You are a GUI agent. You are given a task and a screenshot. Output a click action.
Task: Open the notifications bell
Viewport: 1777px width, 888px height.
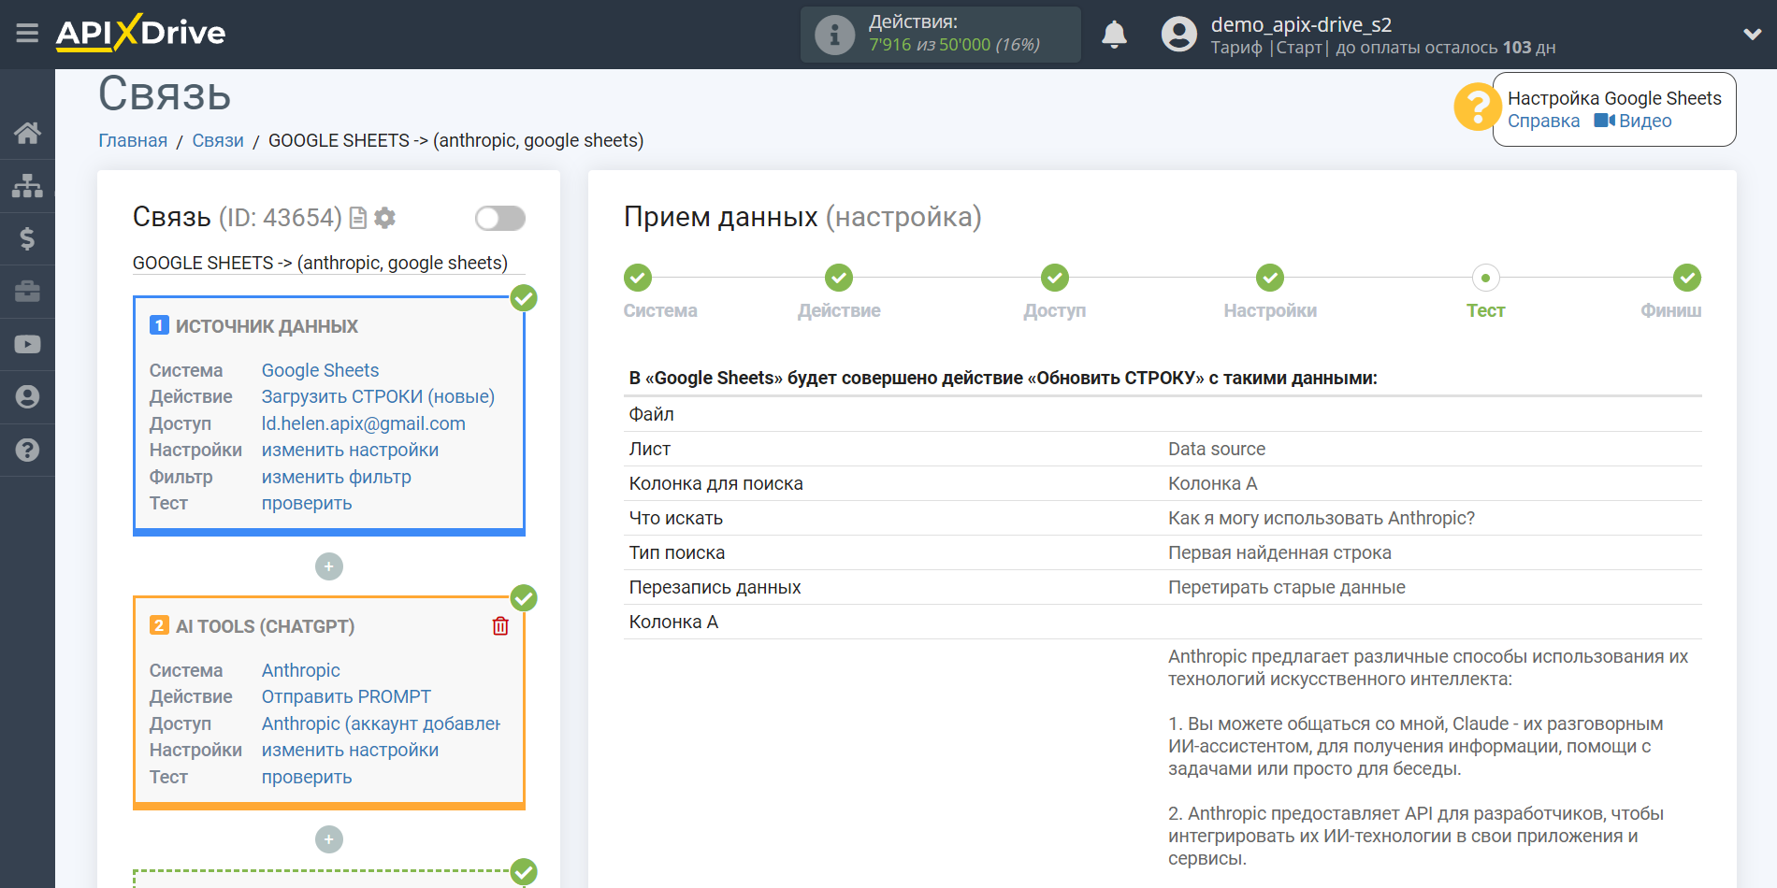coord(1114,35)
